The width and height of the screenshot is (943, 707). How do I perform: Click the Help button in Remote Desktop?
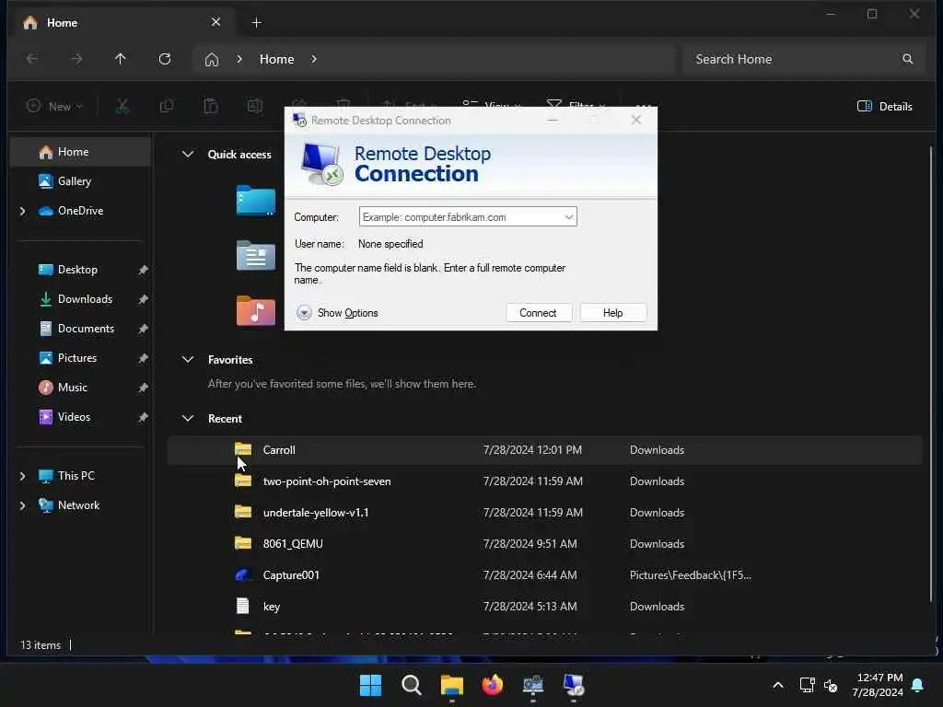pos(612,313)
